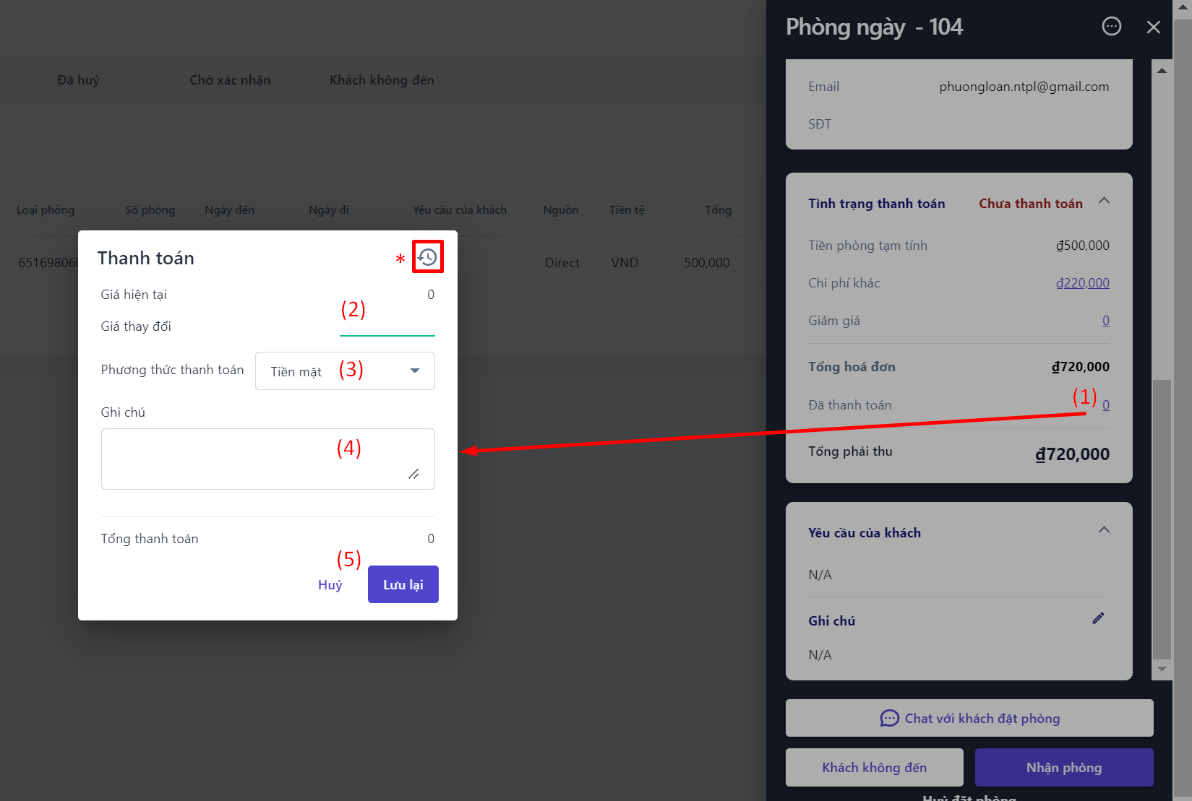This screenshot has height=801, width=1192.
Task: Click the Lưu lại button
Action: click(x=403, y=584)
